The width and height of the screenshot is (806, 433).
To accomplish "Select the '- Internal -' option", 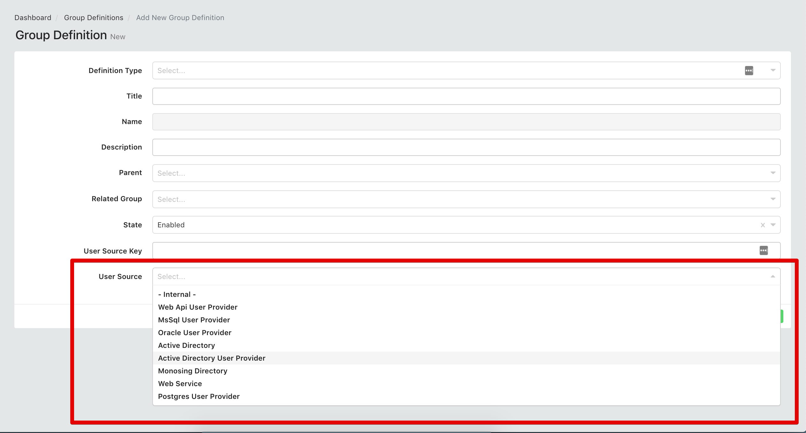I will click(177, 294).
